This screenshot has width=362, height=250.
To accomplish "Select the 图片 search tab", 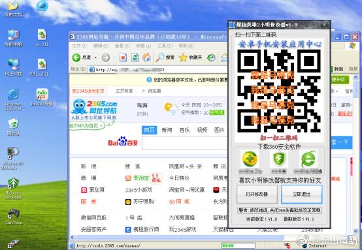I will pos(219,130).
